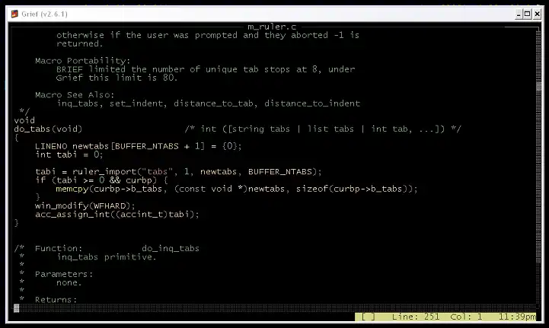Click the vertical scrollbar thumb
The height and width of the screenshot is (328, 549).
[x=538, y=86]
